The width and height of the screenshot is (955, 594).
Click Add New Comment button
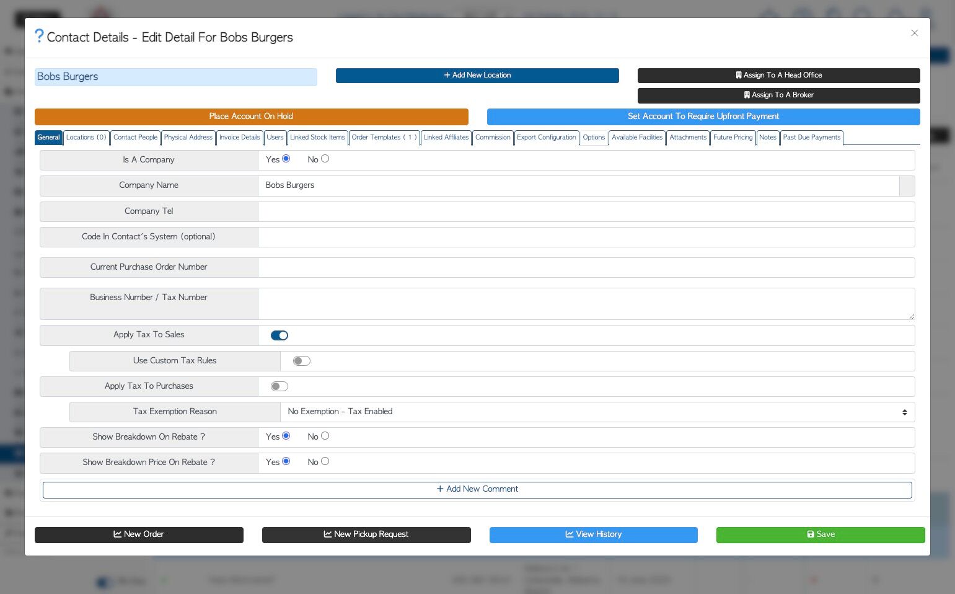(477, 489)
